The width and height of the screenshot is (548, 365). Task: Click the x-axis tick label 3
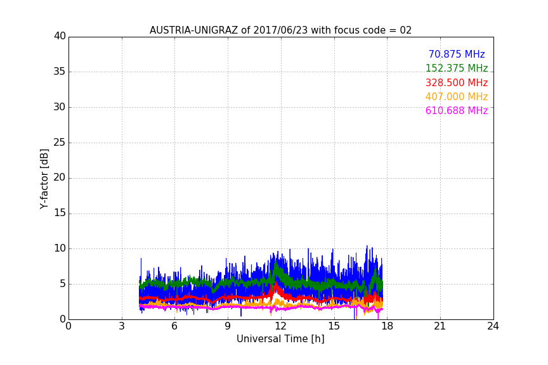pyautogui.click(x=122, y=326)
